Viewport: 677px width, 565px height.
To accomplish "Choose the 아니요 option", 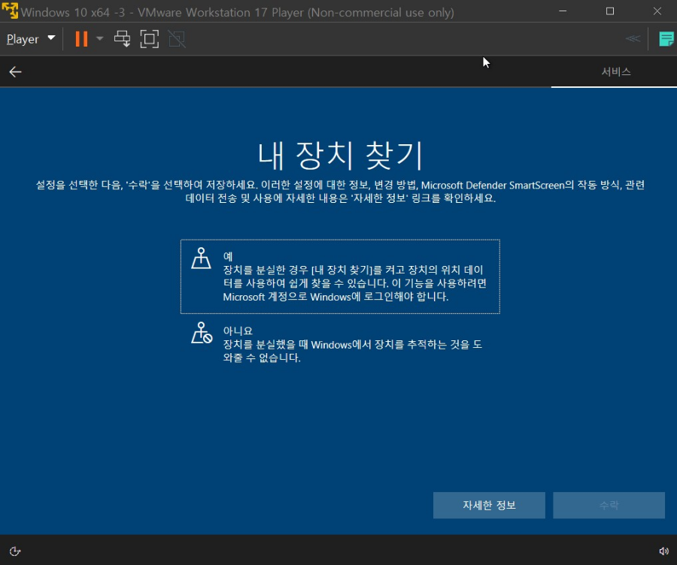I will click(x=340, y=344).
